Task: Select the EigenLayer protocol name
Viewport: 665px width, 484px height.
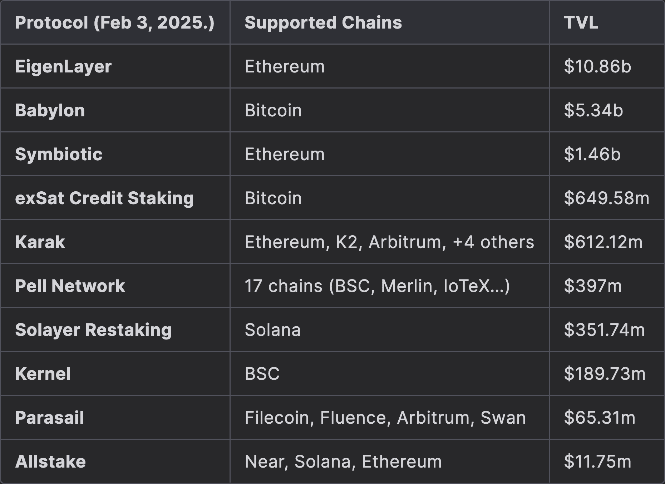Action: [x=63, y=67]
